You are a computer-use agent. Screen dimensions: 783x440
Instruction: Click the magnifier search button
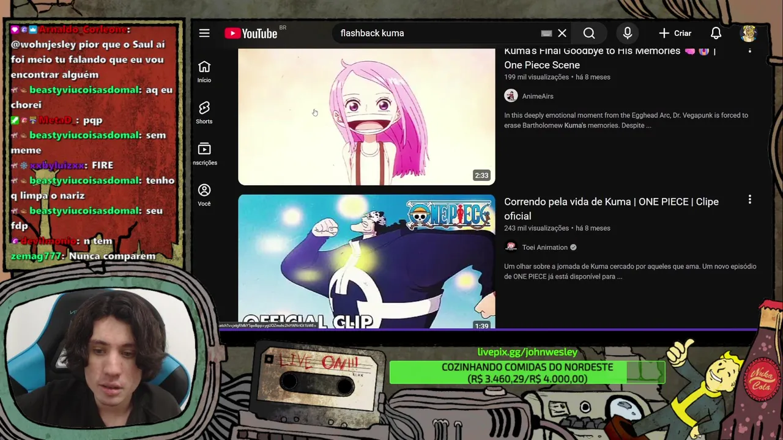[589, 33]
